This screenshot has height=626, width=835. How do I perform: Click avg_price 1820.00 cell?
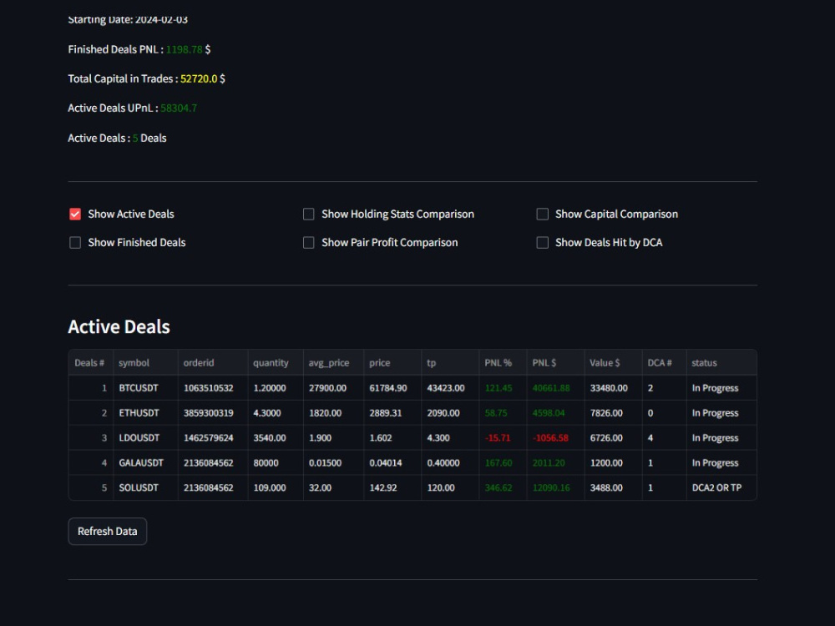point(333,413)
